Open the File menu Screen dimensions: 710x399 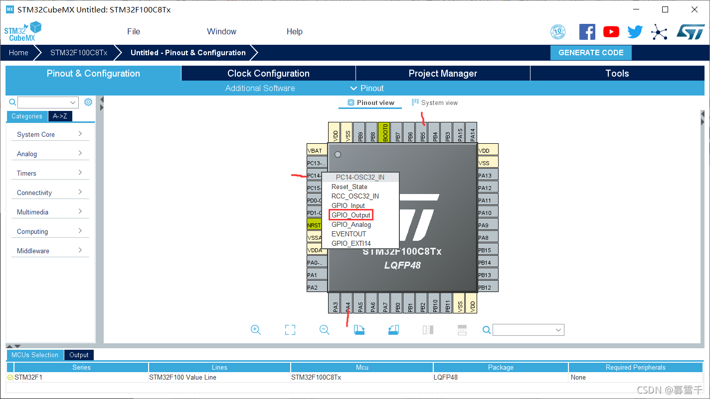click(x=134, y=31)
